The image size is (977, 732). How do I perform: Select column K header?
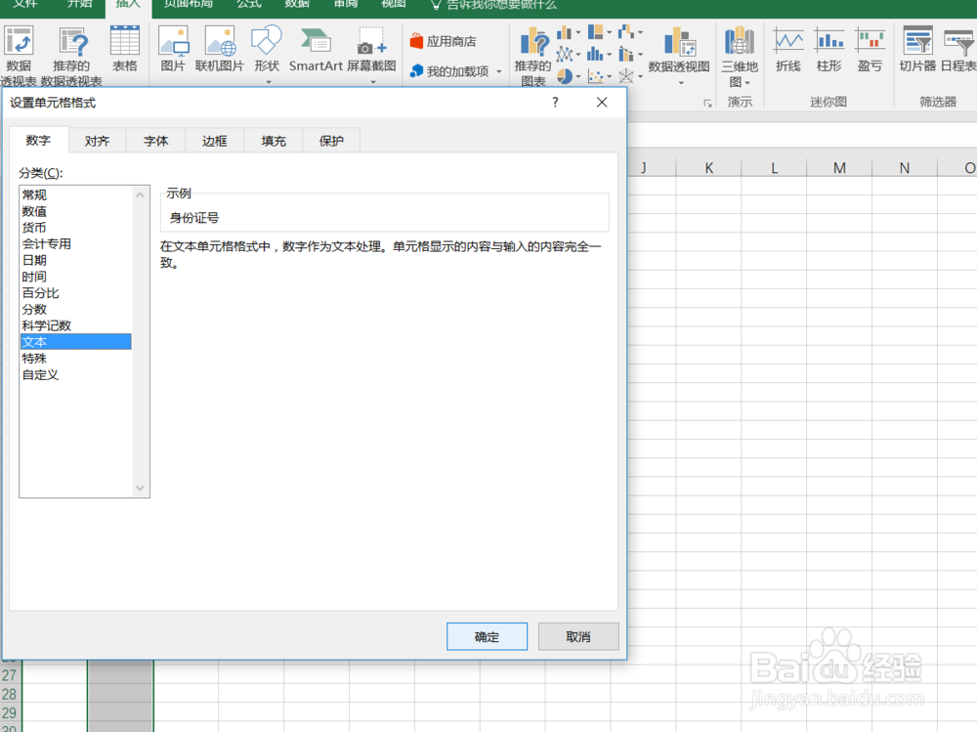tap(708, 168)
